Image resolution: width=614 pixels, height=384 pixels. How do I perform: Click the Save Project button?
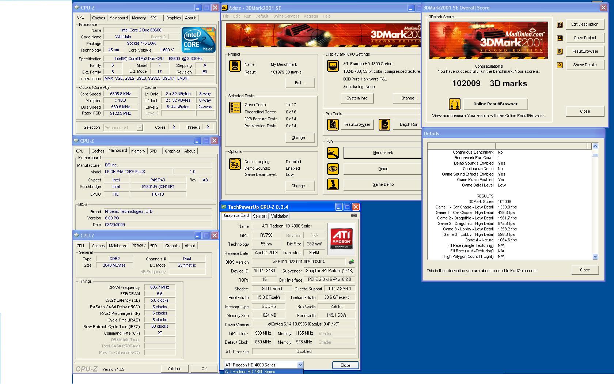[585, 38]
